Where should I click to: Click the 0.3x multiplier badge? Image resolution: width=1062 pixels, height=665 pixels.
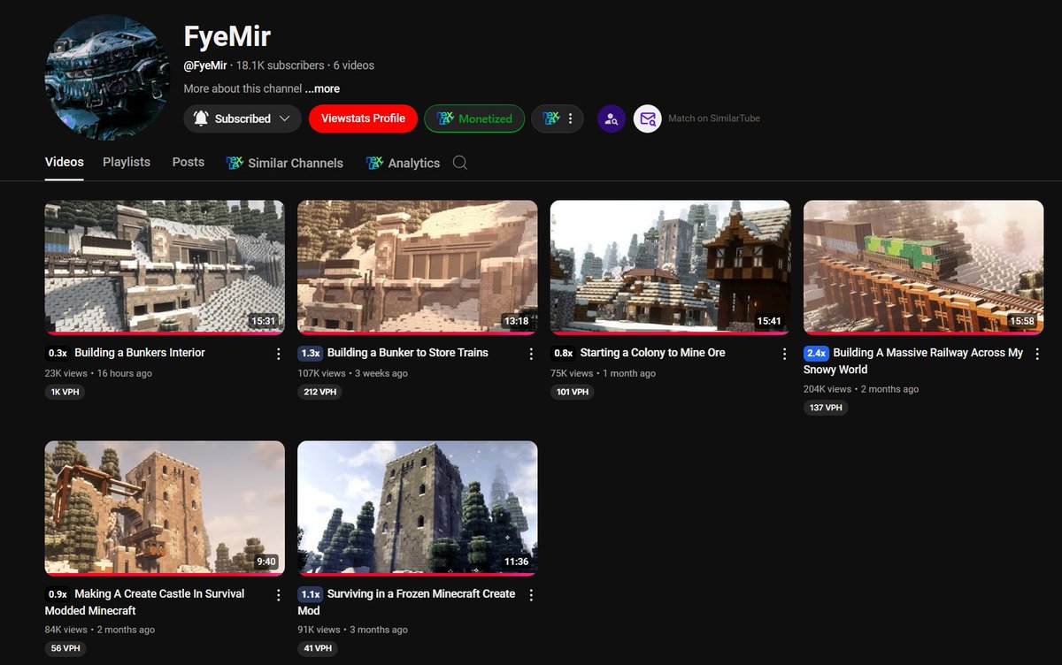coord(58,353)
